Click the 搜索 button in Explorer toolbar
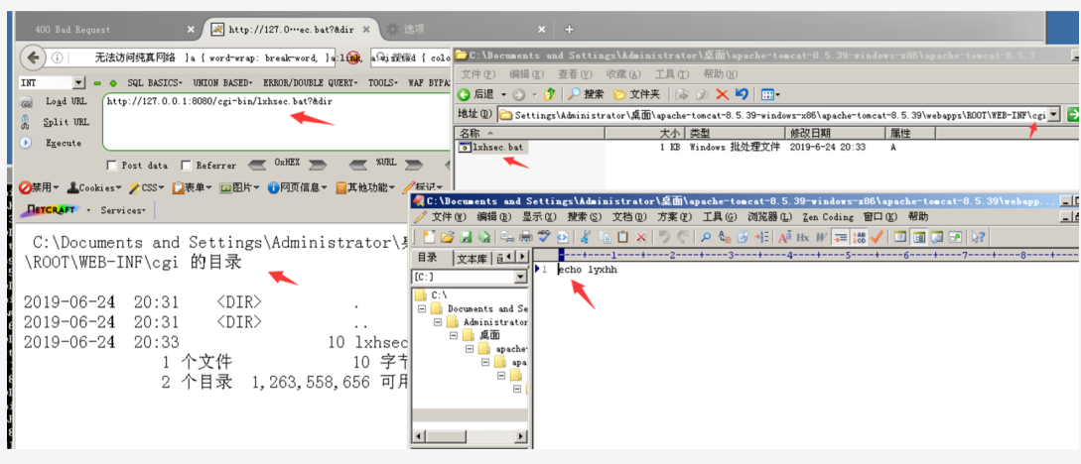Image resolution: width=1081 pixels, height=464 pixels. click(x=586, y=94)
